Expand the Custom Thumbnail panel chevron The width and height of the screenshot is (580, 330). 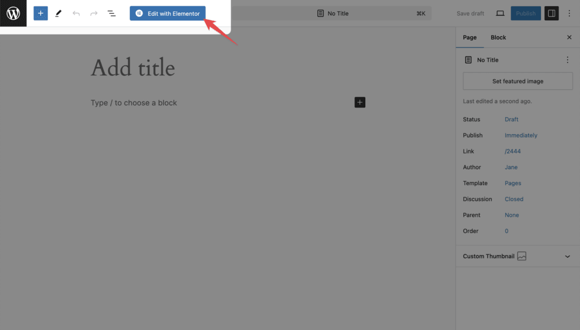(x=568, y=256)
